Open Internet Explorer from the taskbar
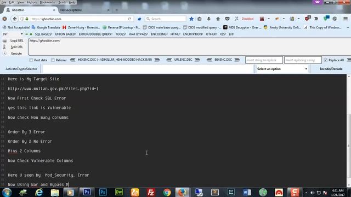Viewport: 351px width, 197px height. tap(39, 192)
